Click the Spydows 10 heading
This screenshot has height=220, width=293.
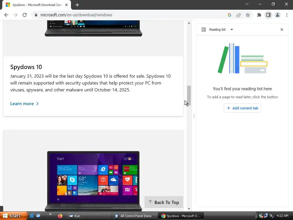(26, 67)
